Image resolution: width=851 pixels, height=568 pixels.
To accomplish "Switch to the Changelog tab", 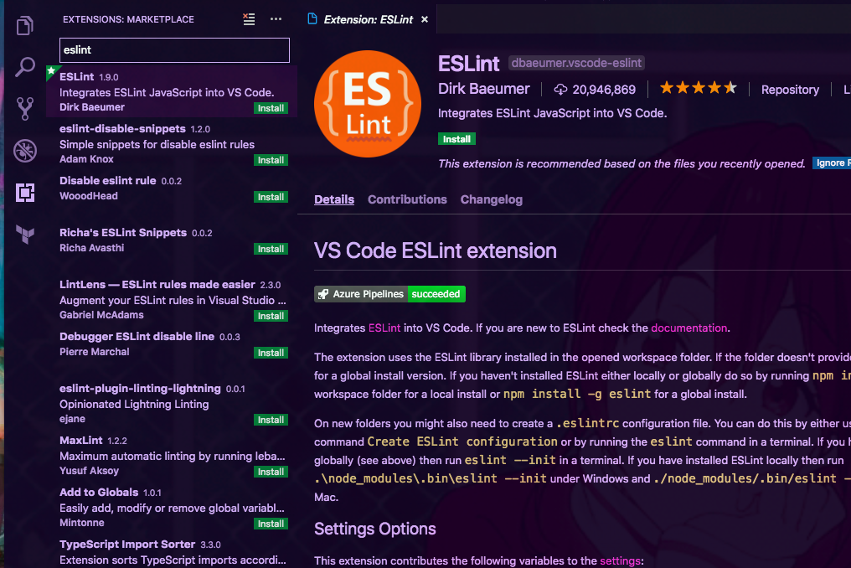I will point(491,199).
